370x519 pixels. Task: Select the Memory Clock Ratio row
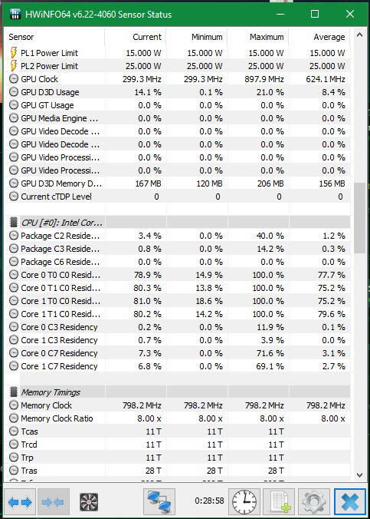pos(177,418)
